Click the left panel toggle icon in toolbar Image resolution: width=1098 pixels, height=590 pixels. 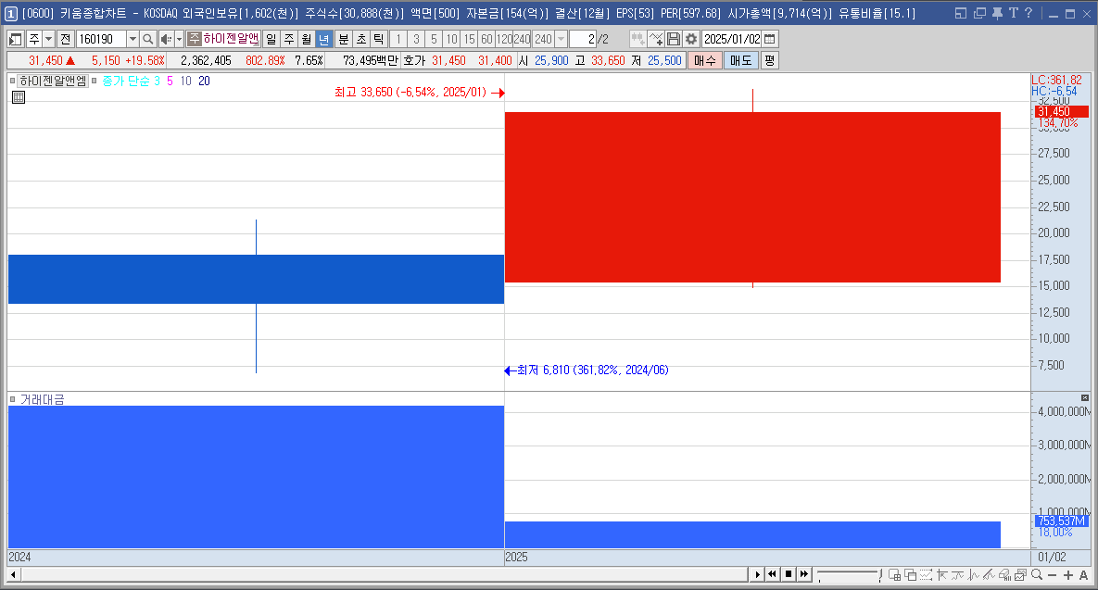tap(16, 39)
